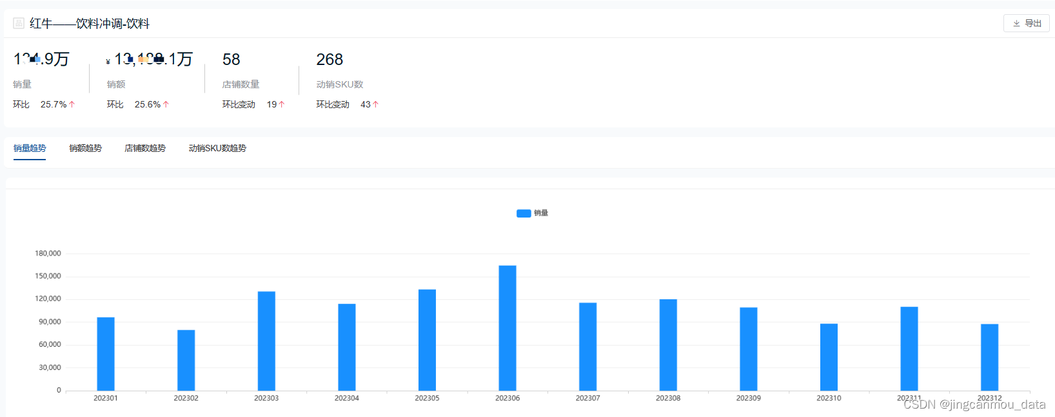Click the 动销SKU数 value 268
Image resolution: width=1055 pixels, height=417 pixels.
[x=330, y=59]
